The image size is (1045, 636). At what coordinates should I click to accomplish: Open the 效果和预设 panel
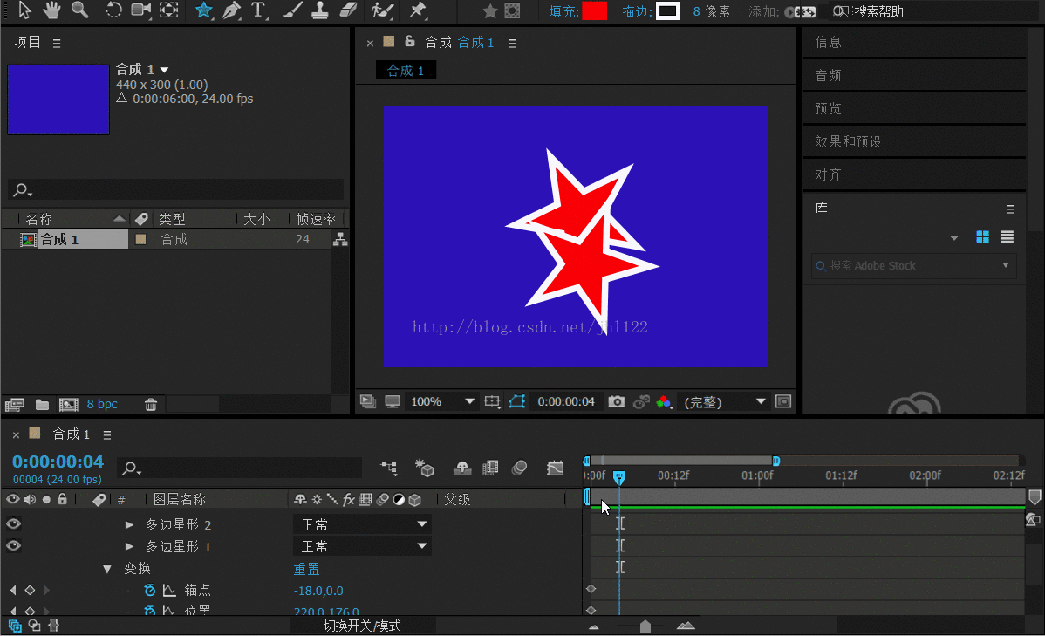tap(913, 141)
